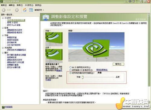Open the 檔案 menu
The image size is (151, 110).
tap(4, 5)
